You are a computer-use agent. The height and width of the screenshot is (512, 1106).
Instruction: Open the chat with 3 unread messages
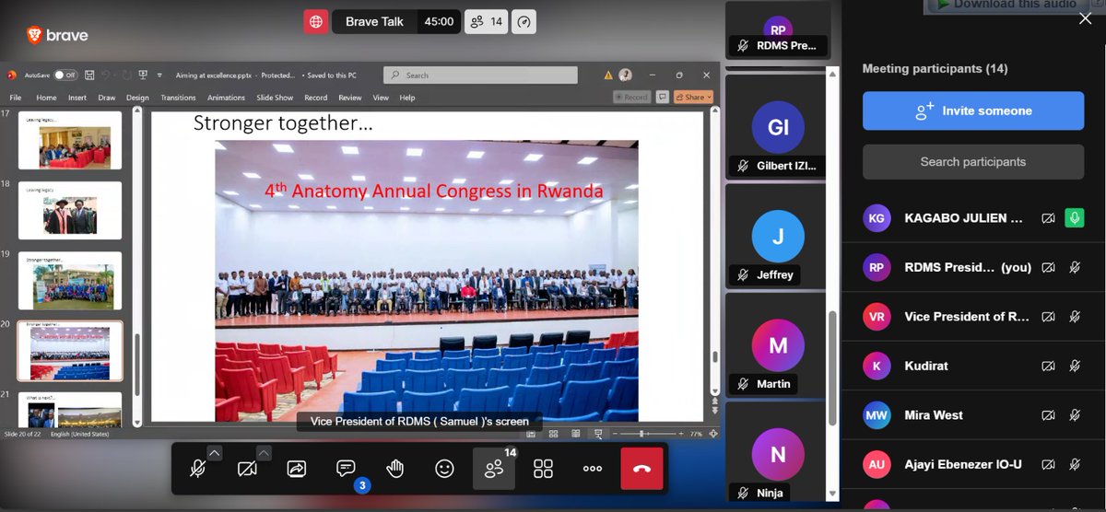[347, 469]
